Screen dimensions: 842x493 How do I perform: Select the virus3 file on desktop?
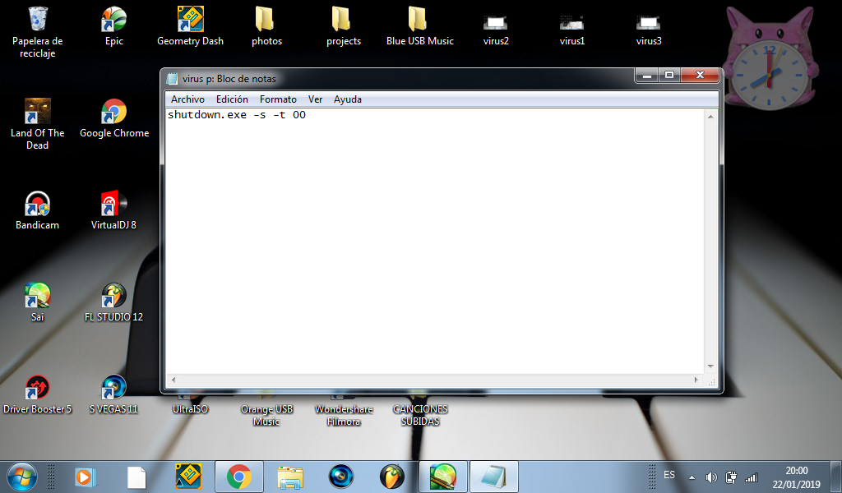coord(649,30)
